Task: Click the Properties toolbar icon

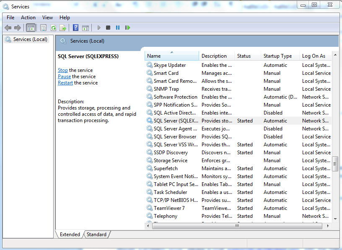Action: (x=43, y=28)
